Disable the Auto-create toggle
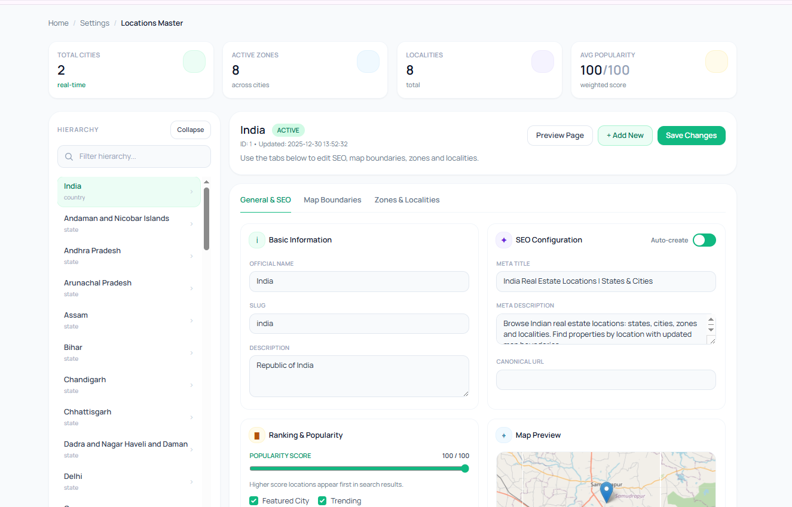This screenshot has width=792, height=507. coord(704,239)
